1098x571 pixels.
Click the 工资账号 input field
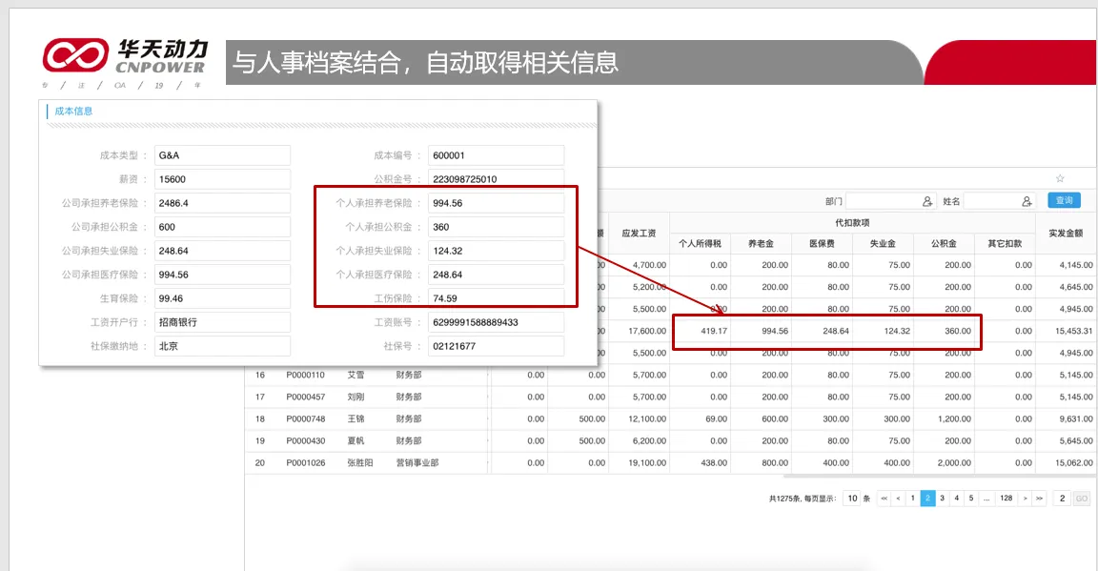tap(496, 322)
